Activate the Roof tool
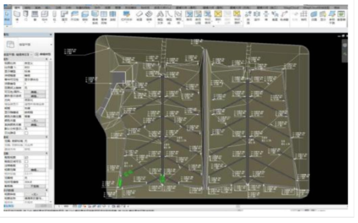The height and width of the screenshot is (223, 358). click(x=65, y=16)
